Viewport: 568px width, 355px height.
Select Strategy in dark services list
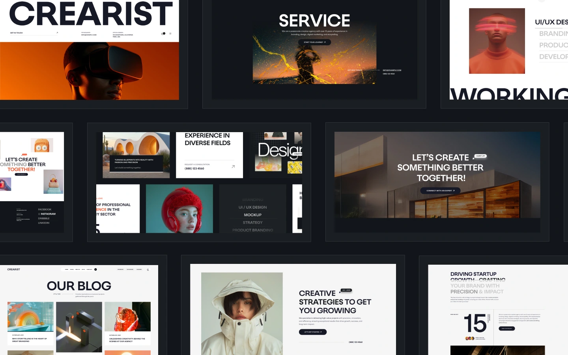click(x=253, y=222)
